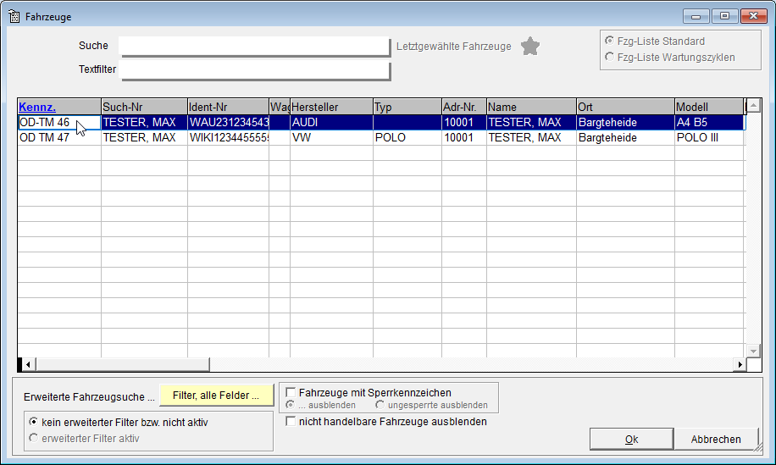Click the A4 B5 model cell

[709, 122]
